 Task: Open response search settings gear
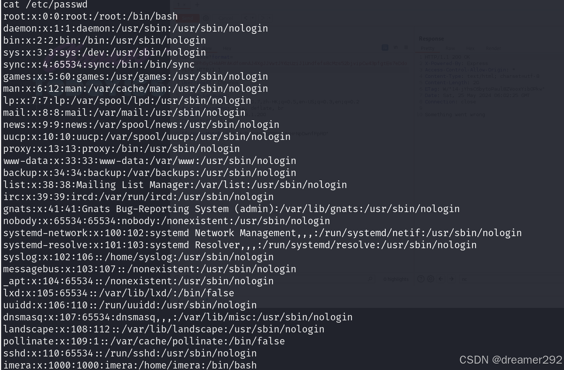[x=431, y=279]
